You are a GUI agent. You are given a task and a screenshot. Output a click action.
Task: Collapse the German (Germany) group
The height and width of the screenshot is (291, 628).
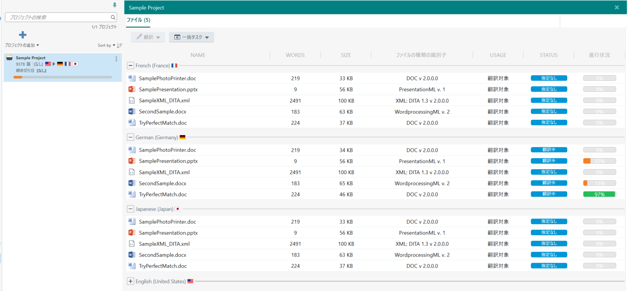(131, 137)
